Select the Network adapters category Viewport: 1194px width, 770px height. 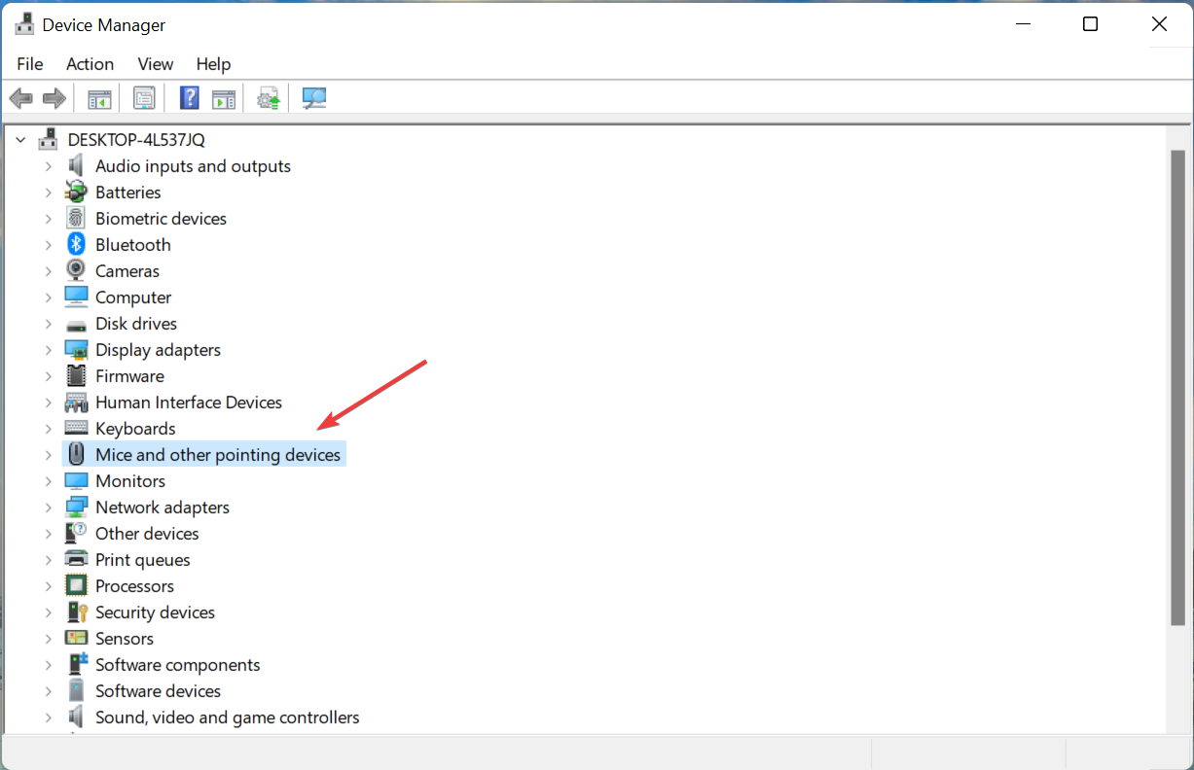coord(162,507)
